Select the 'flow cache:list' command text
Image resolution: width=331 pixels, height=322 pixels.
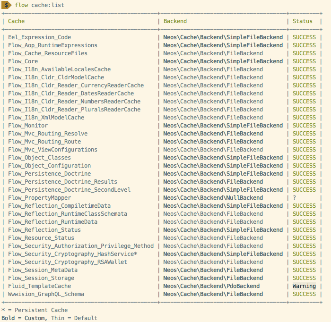pos(39,5)
